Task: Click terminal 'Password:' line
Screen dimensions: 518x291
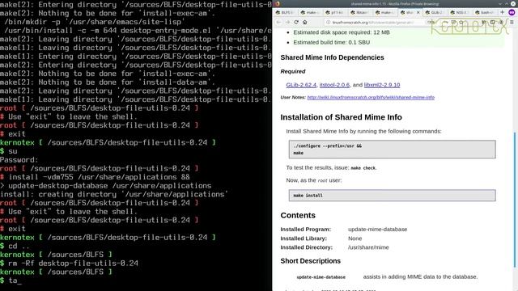Action: point(19,160)
